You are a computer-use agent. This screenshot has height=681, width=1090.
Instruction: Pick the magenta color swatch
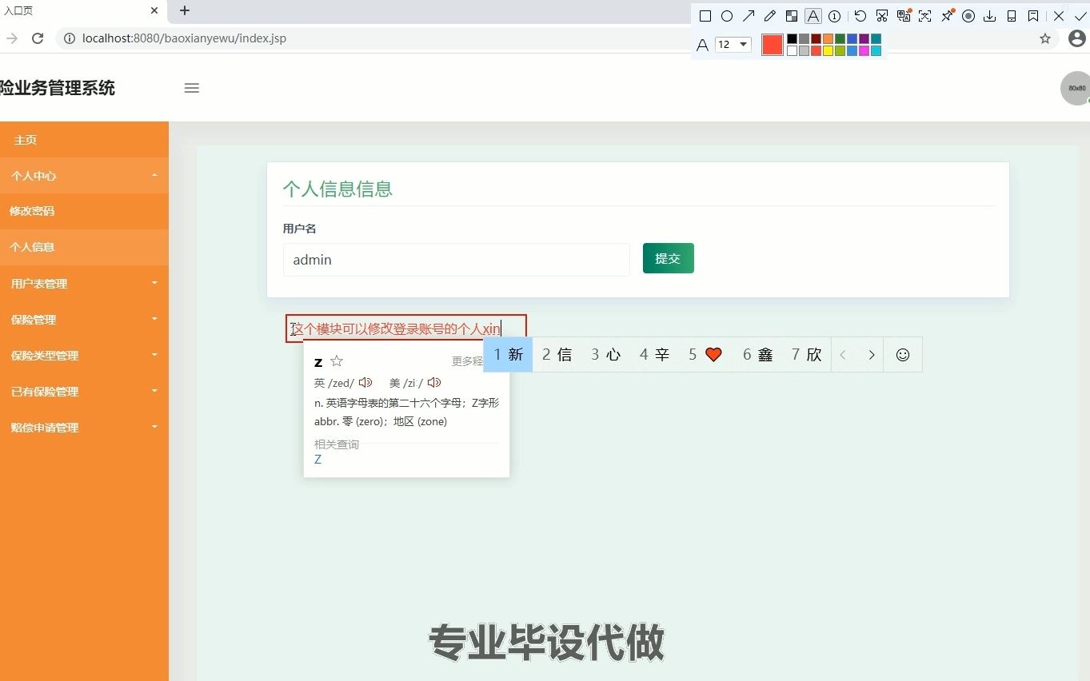coord(864,51)
